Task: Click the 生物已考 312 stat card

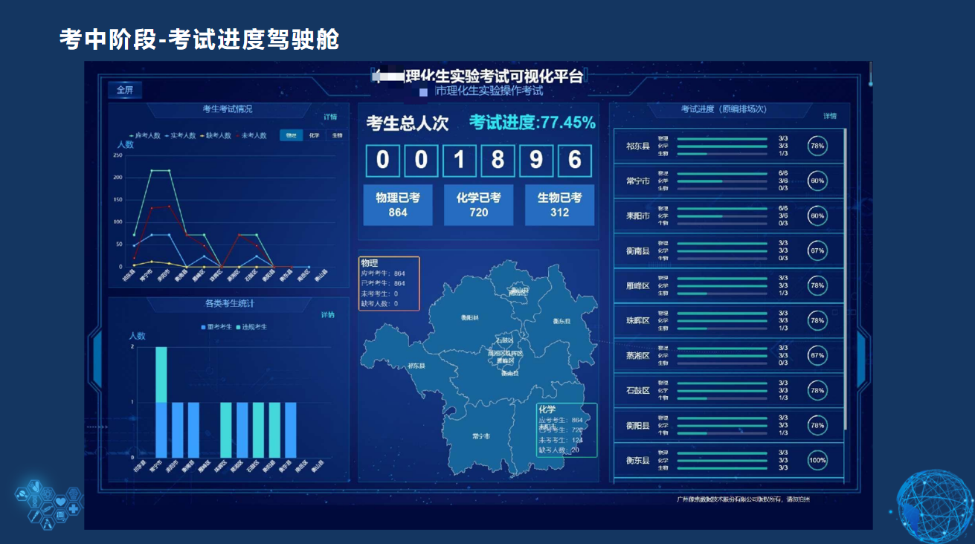Action: [559, 205]
